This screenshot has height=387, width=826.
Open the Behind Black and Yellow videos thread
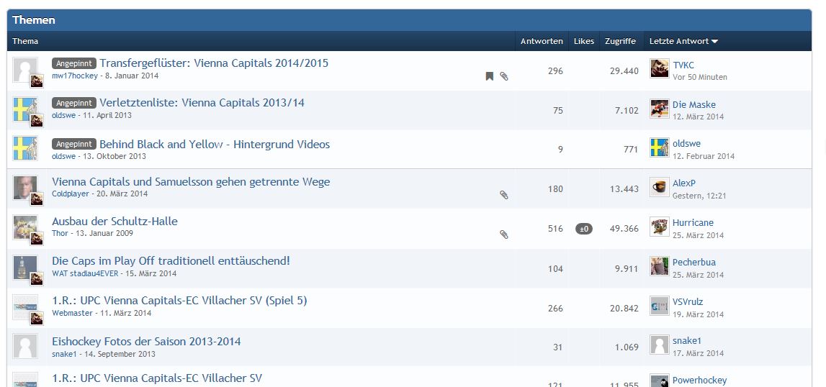click(214, 145)
